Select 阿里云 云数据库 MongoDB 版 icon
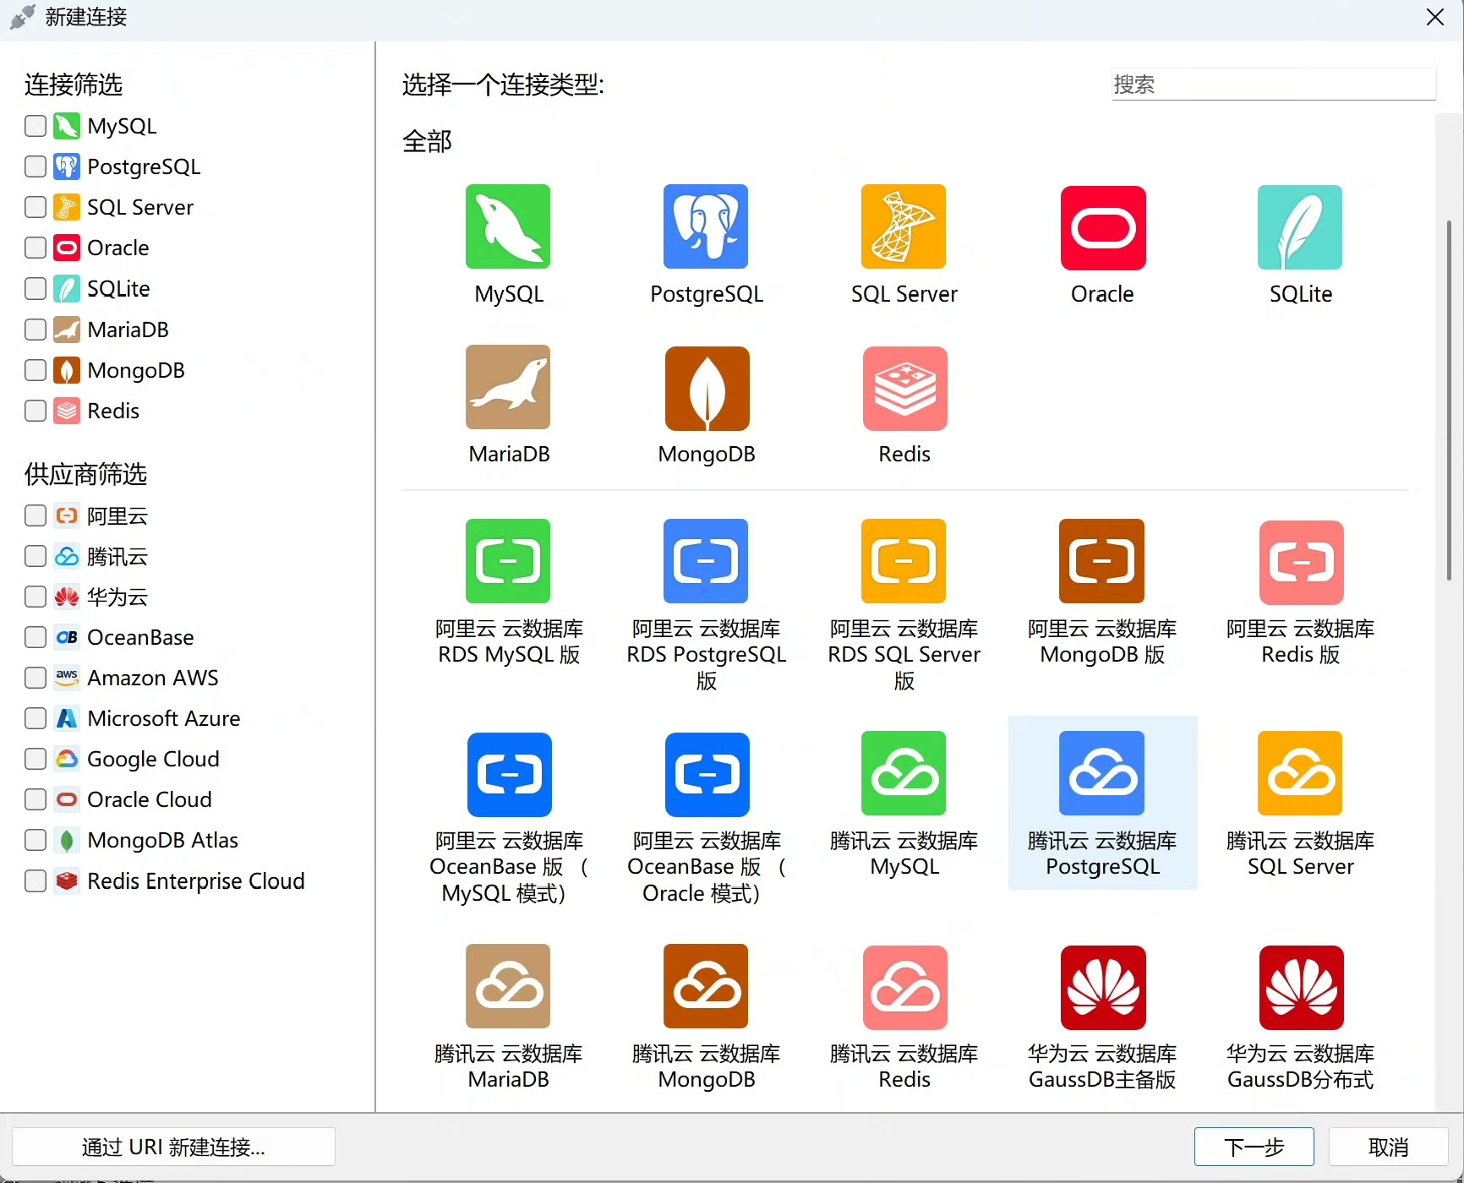The width and height of the screenshot is (1464, 1183). click(1101, 561)
